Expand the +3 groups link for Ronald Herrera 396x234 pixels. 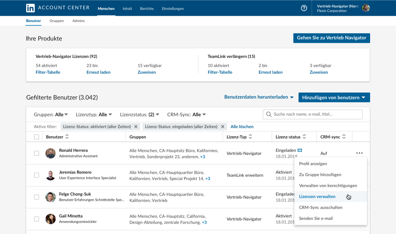point(203,157)
